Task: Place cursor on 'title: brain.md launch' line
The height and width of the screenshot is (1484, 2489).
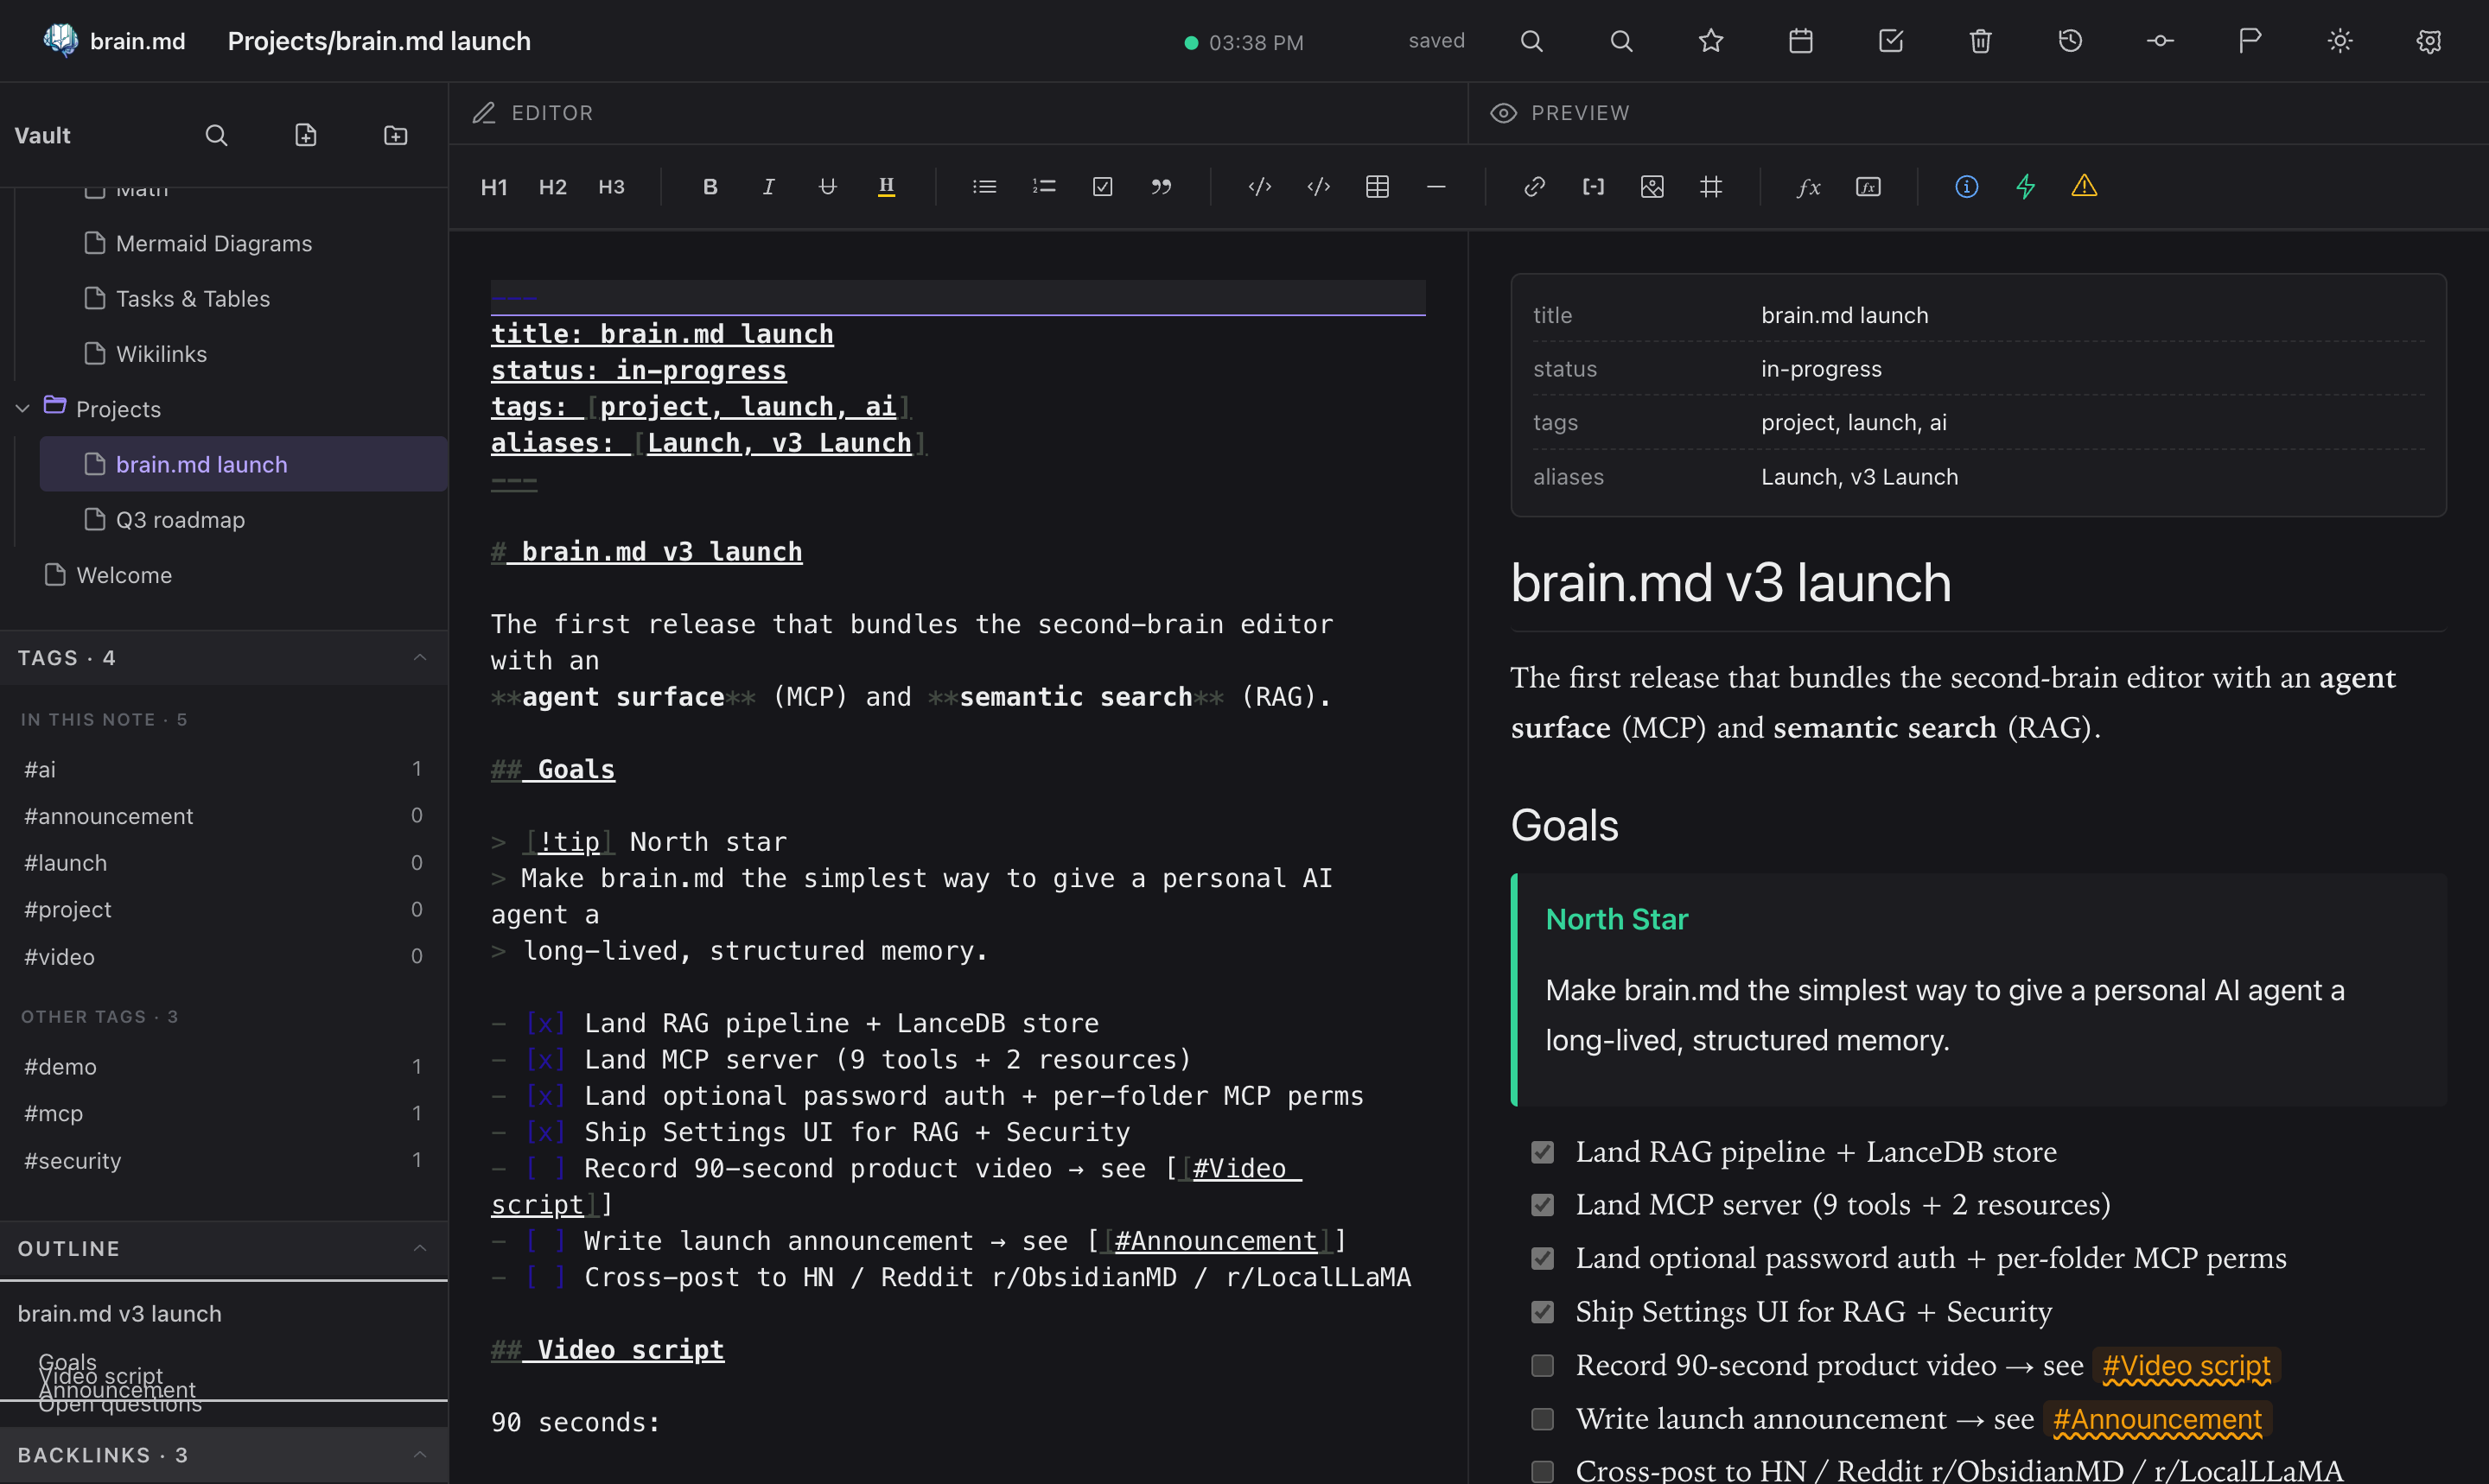Action: (x=661, y=334)
